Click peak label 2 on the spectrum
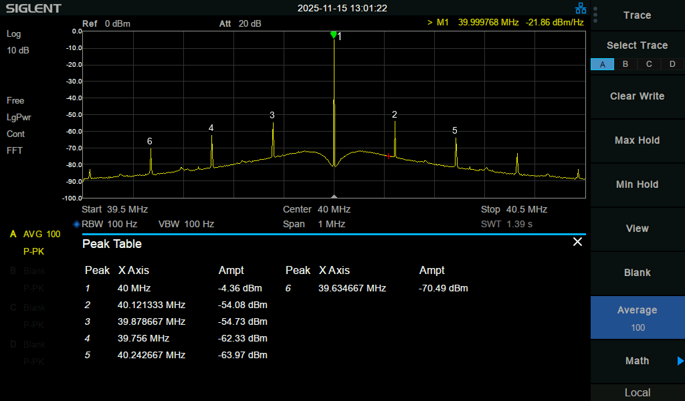 pos(395,115)
